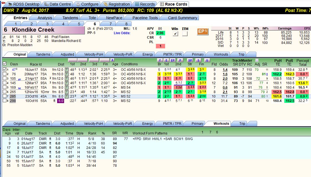Image resolution: width=311 pixels, height=177 pixels.
Task: Uncheck paceline 1 checkbox for 18Jun17
Action: coord(5,70)
